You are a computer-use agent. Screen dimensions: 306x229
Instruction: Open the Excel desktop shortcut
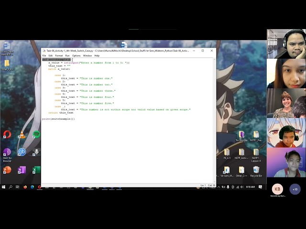pyautogui.click(x=36, y=170)
